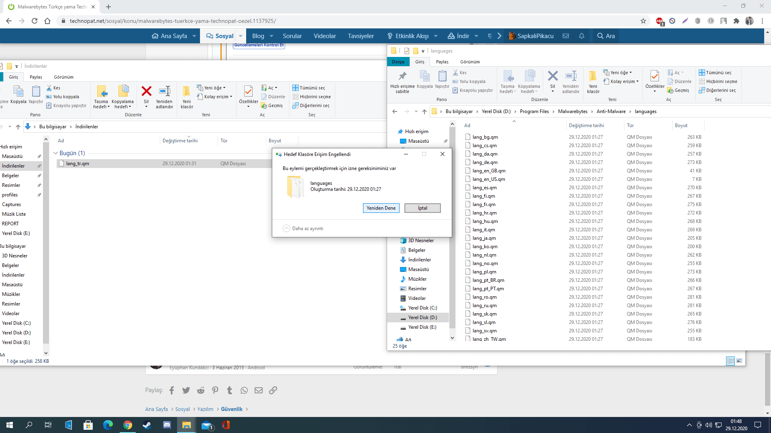Screen dimensions: 771x433
Task: Switch to large icons view toggle
Action: point(739,361)
